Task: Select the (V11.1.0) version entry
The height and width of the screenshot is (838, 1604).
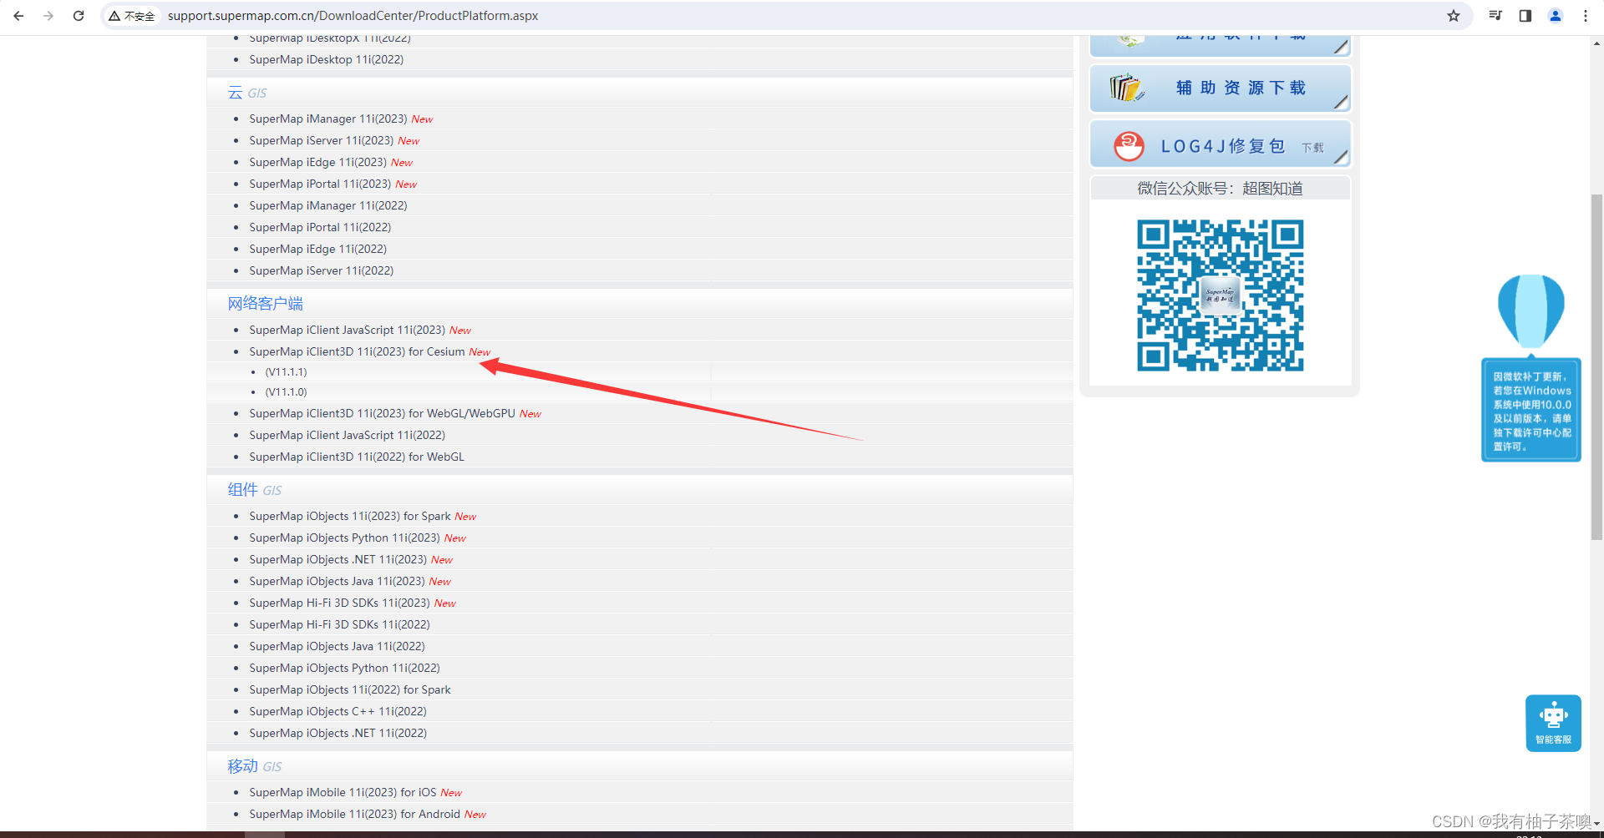Action: [287, 392]
